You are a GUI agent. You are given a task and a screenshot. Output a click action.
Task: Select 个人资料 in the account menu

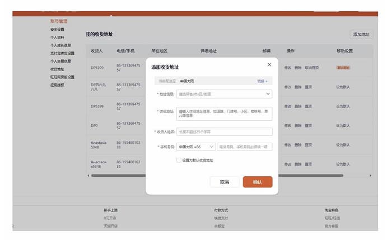[57, 37]
